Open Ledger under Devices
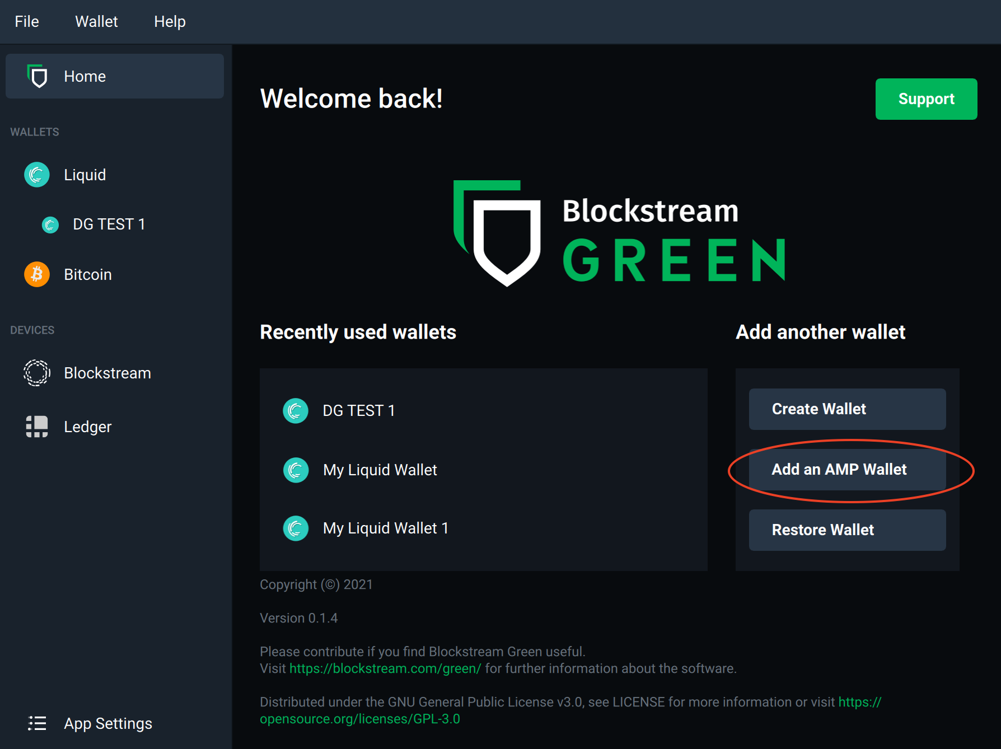 88,427
